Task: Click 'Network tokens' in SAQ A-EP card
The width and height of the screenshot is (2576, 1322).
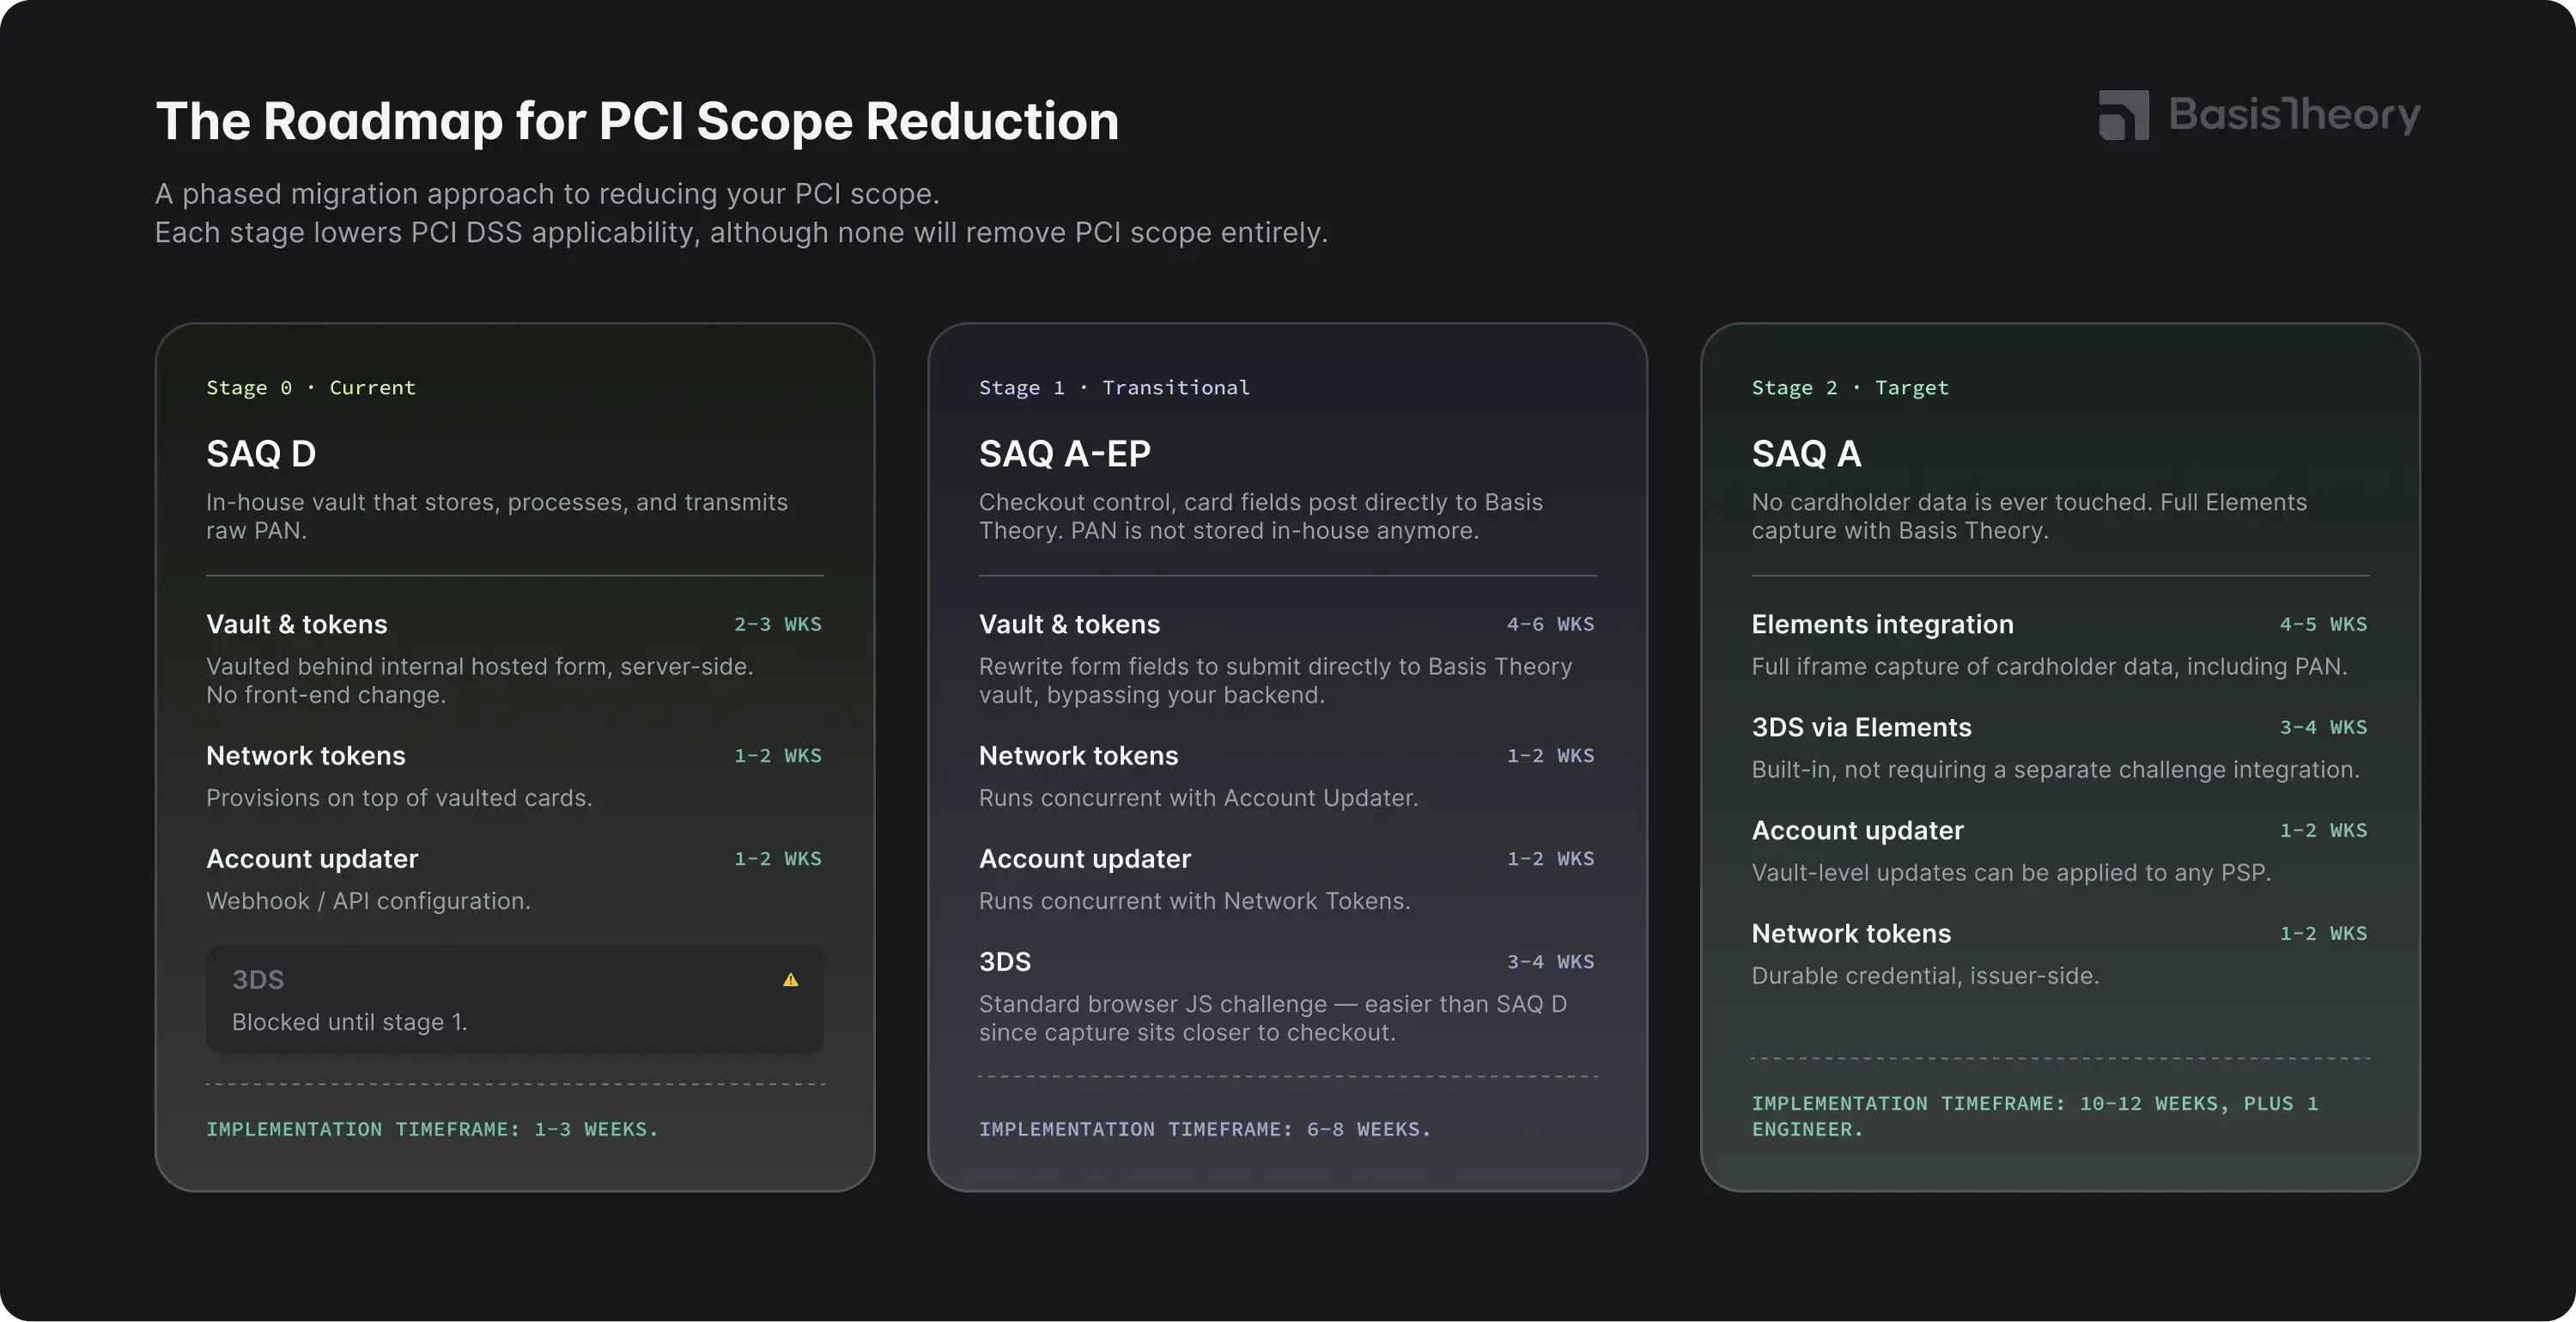Action: point(1079,756)
